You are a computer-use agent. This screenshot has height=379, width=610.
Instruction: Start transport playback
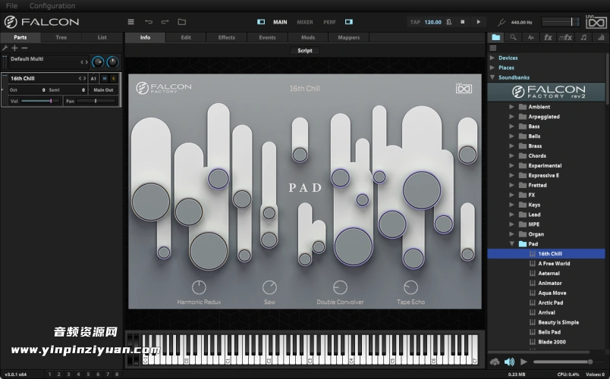click(479, 22)
